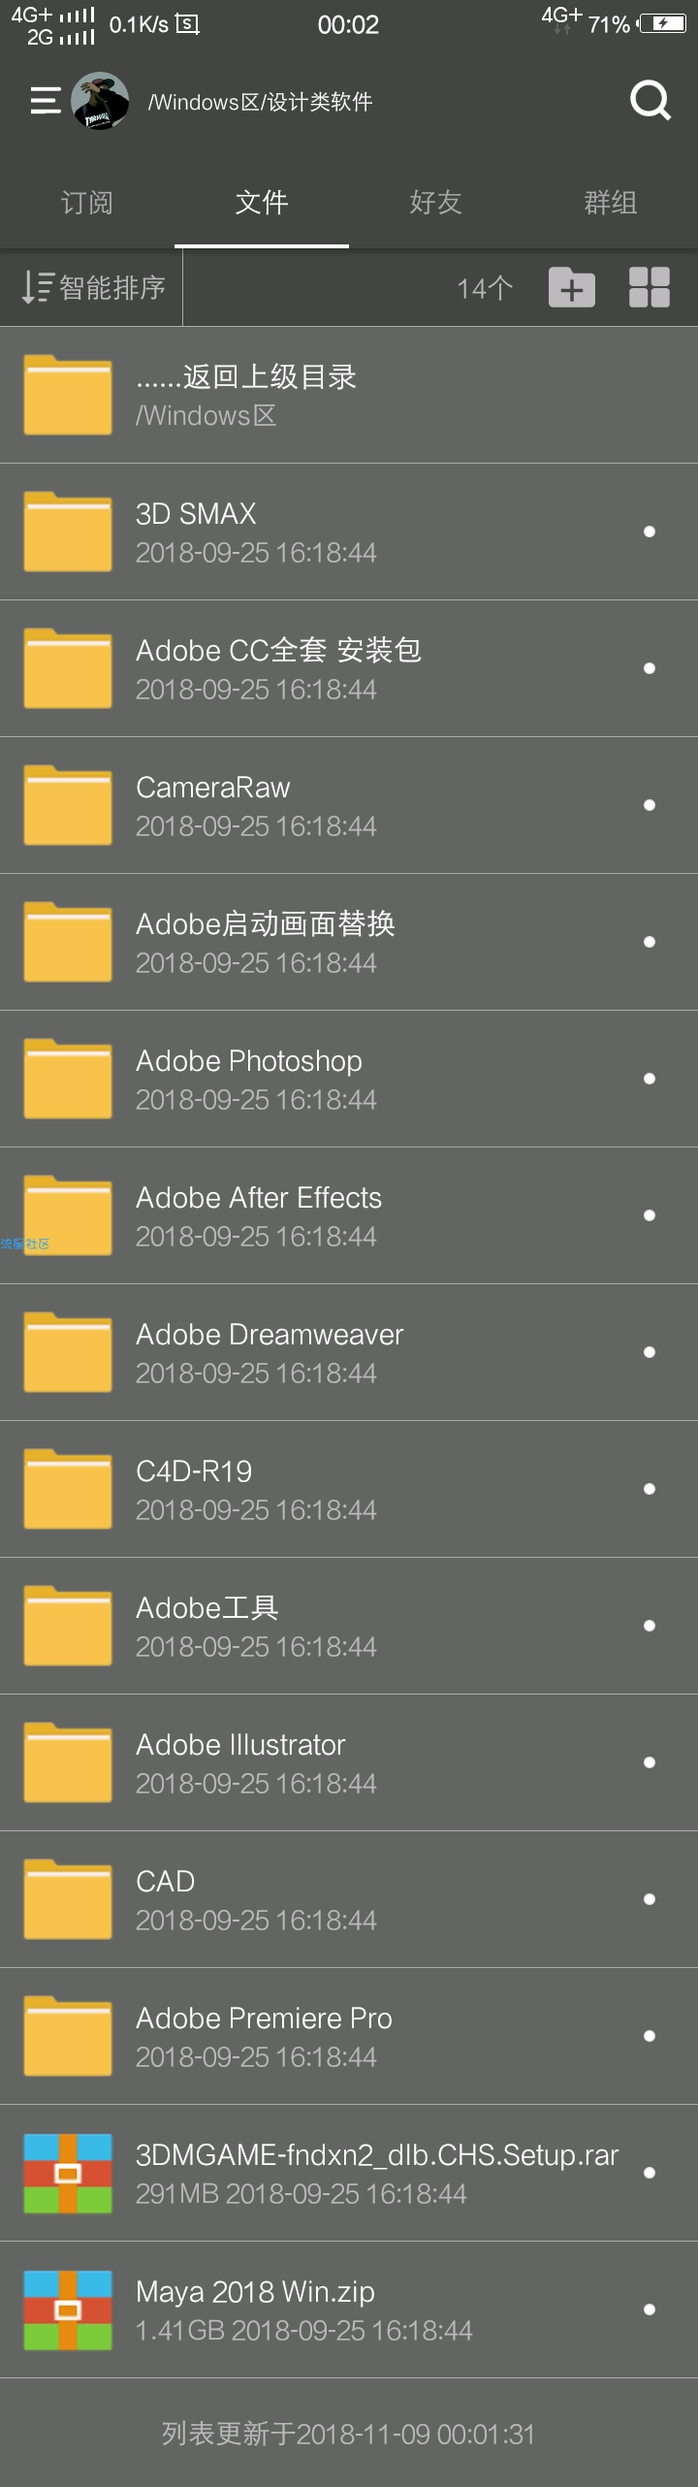Open more options for C4D-R19 folder
Viewport: 698px width, 2487px height.
[650, 1489]
